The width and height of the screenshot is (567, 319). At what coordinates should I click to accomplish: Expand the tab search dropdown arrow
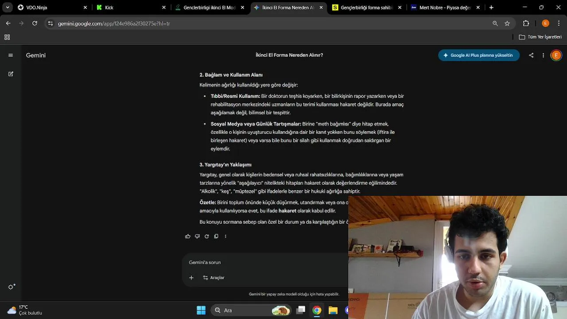point(8,8)
